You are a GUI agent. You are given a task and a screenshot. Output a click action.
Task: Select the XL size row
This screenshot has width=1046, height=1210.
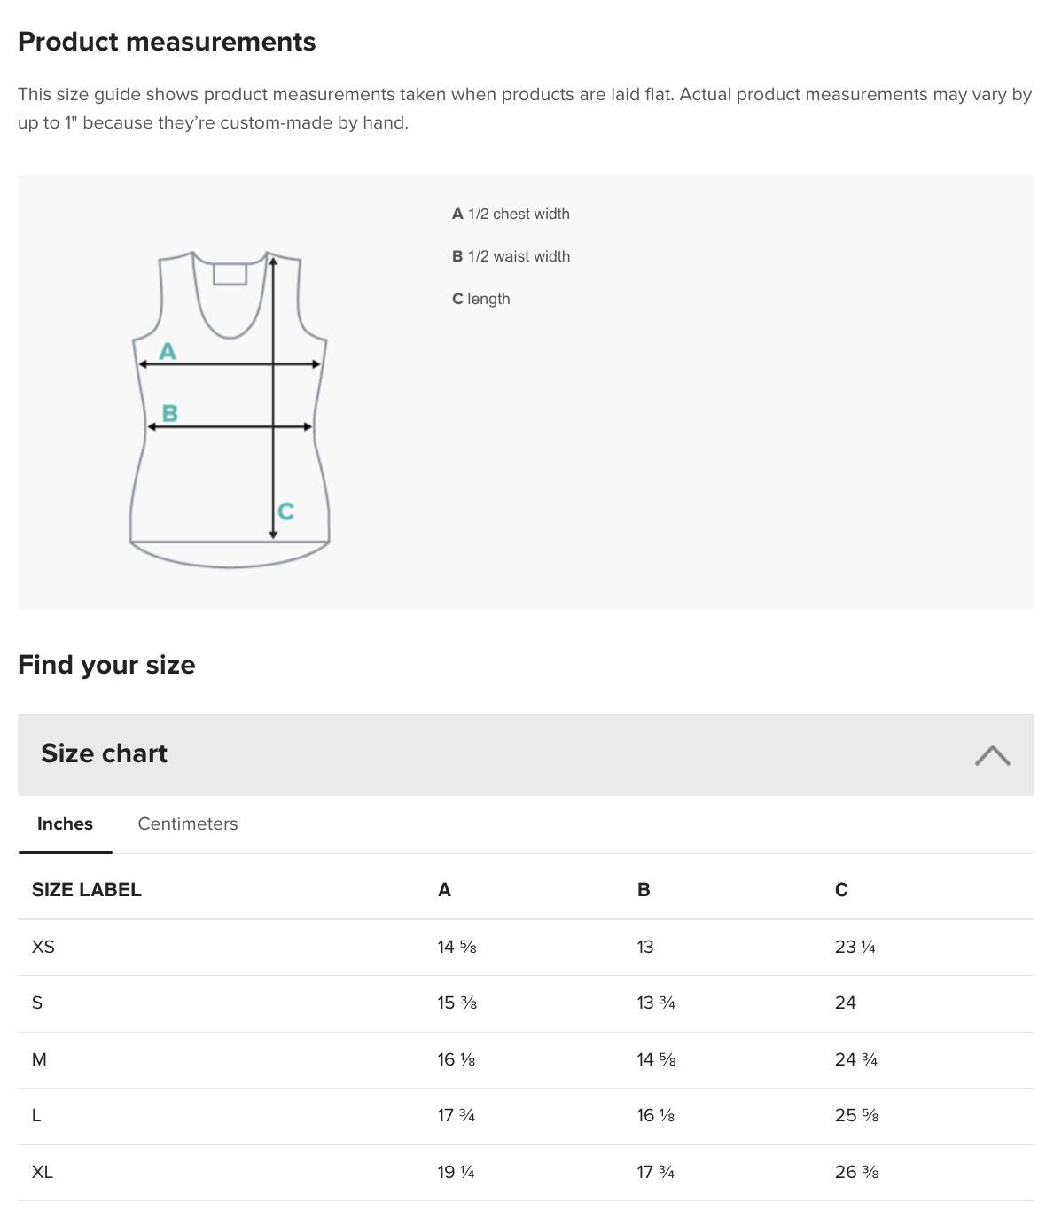(43, 1171)
